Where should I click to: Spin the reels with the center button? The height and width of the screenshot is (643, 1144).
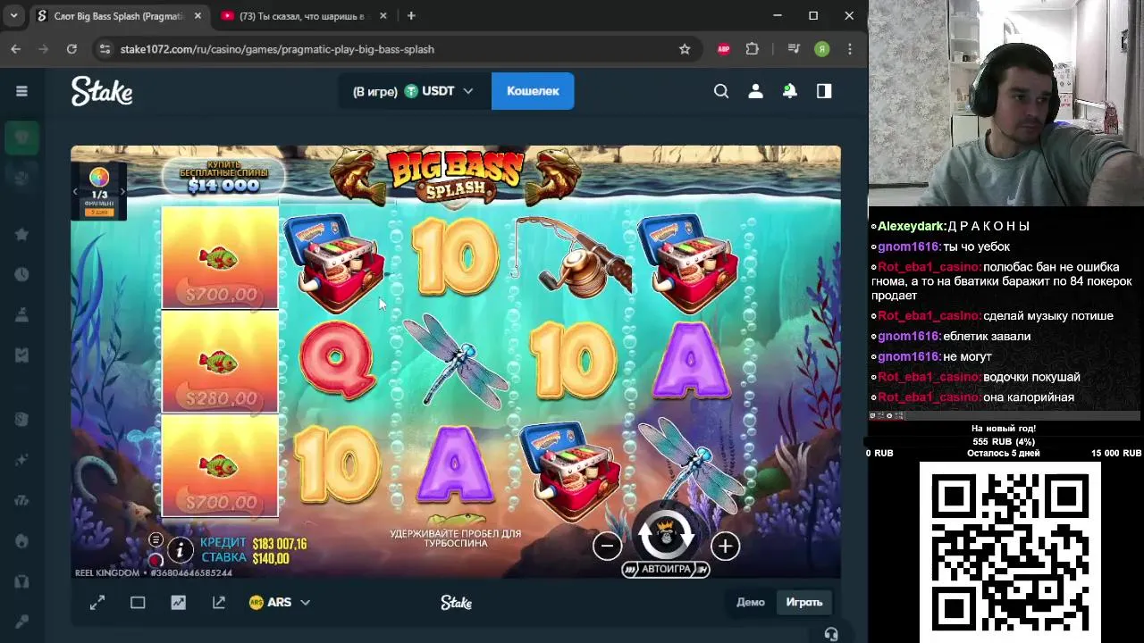(x=666, y=536)
